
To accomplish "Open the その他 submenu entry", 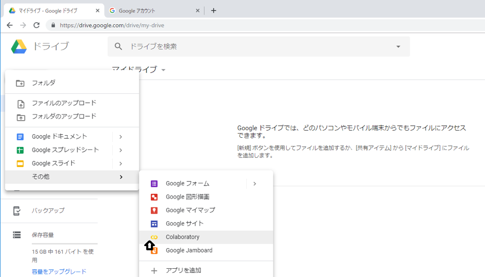I will (x=72, y=176).
